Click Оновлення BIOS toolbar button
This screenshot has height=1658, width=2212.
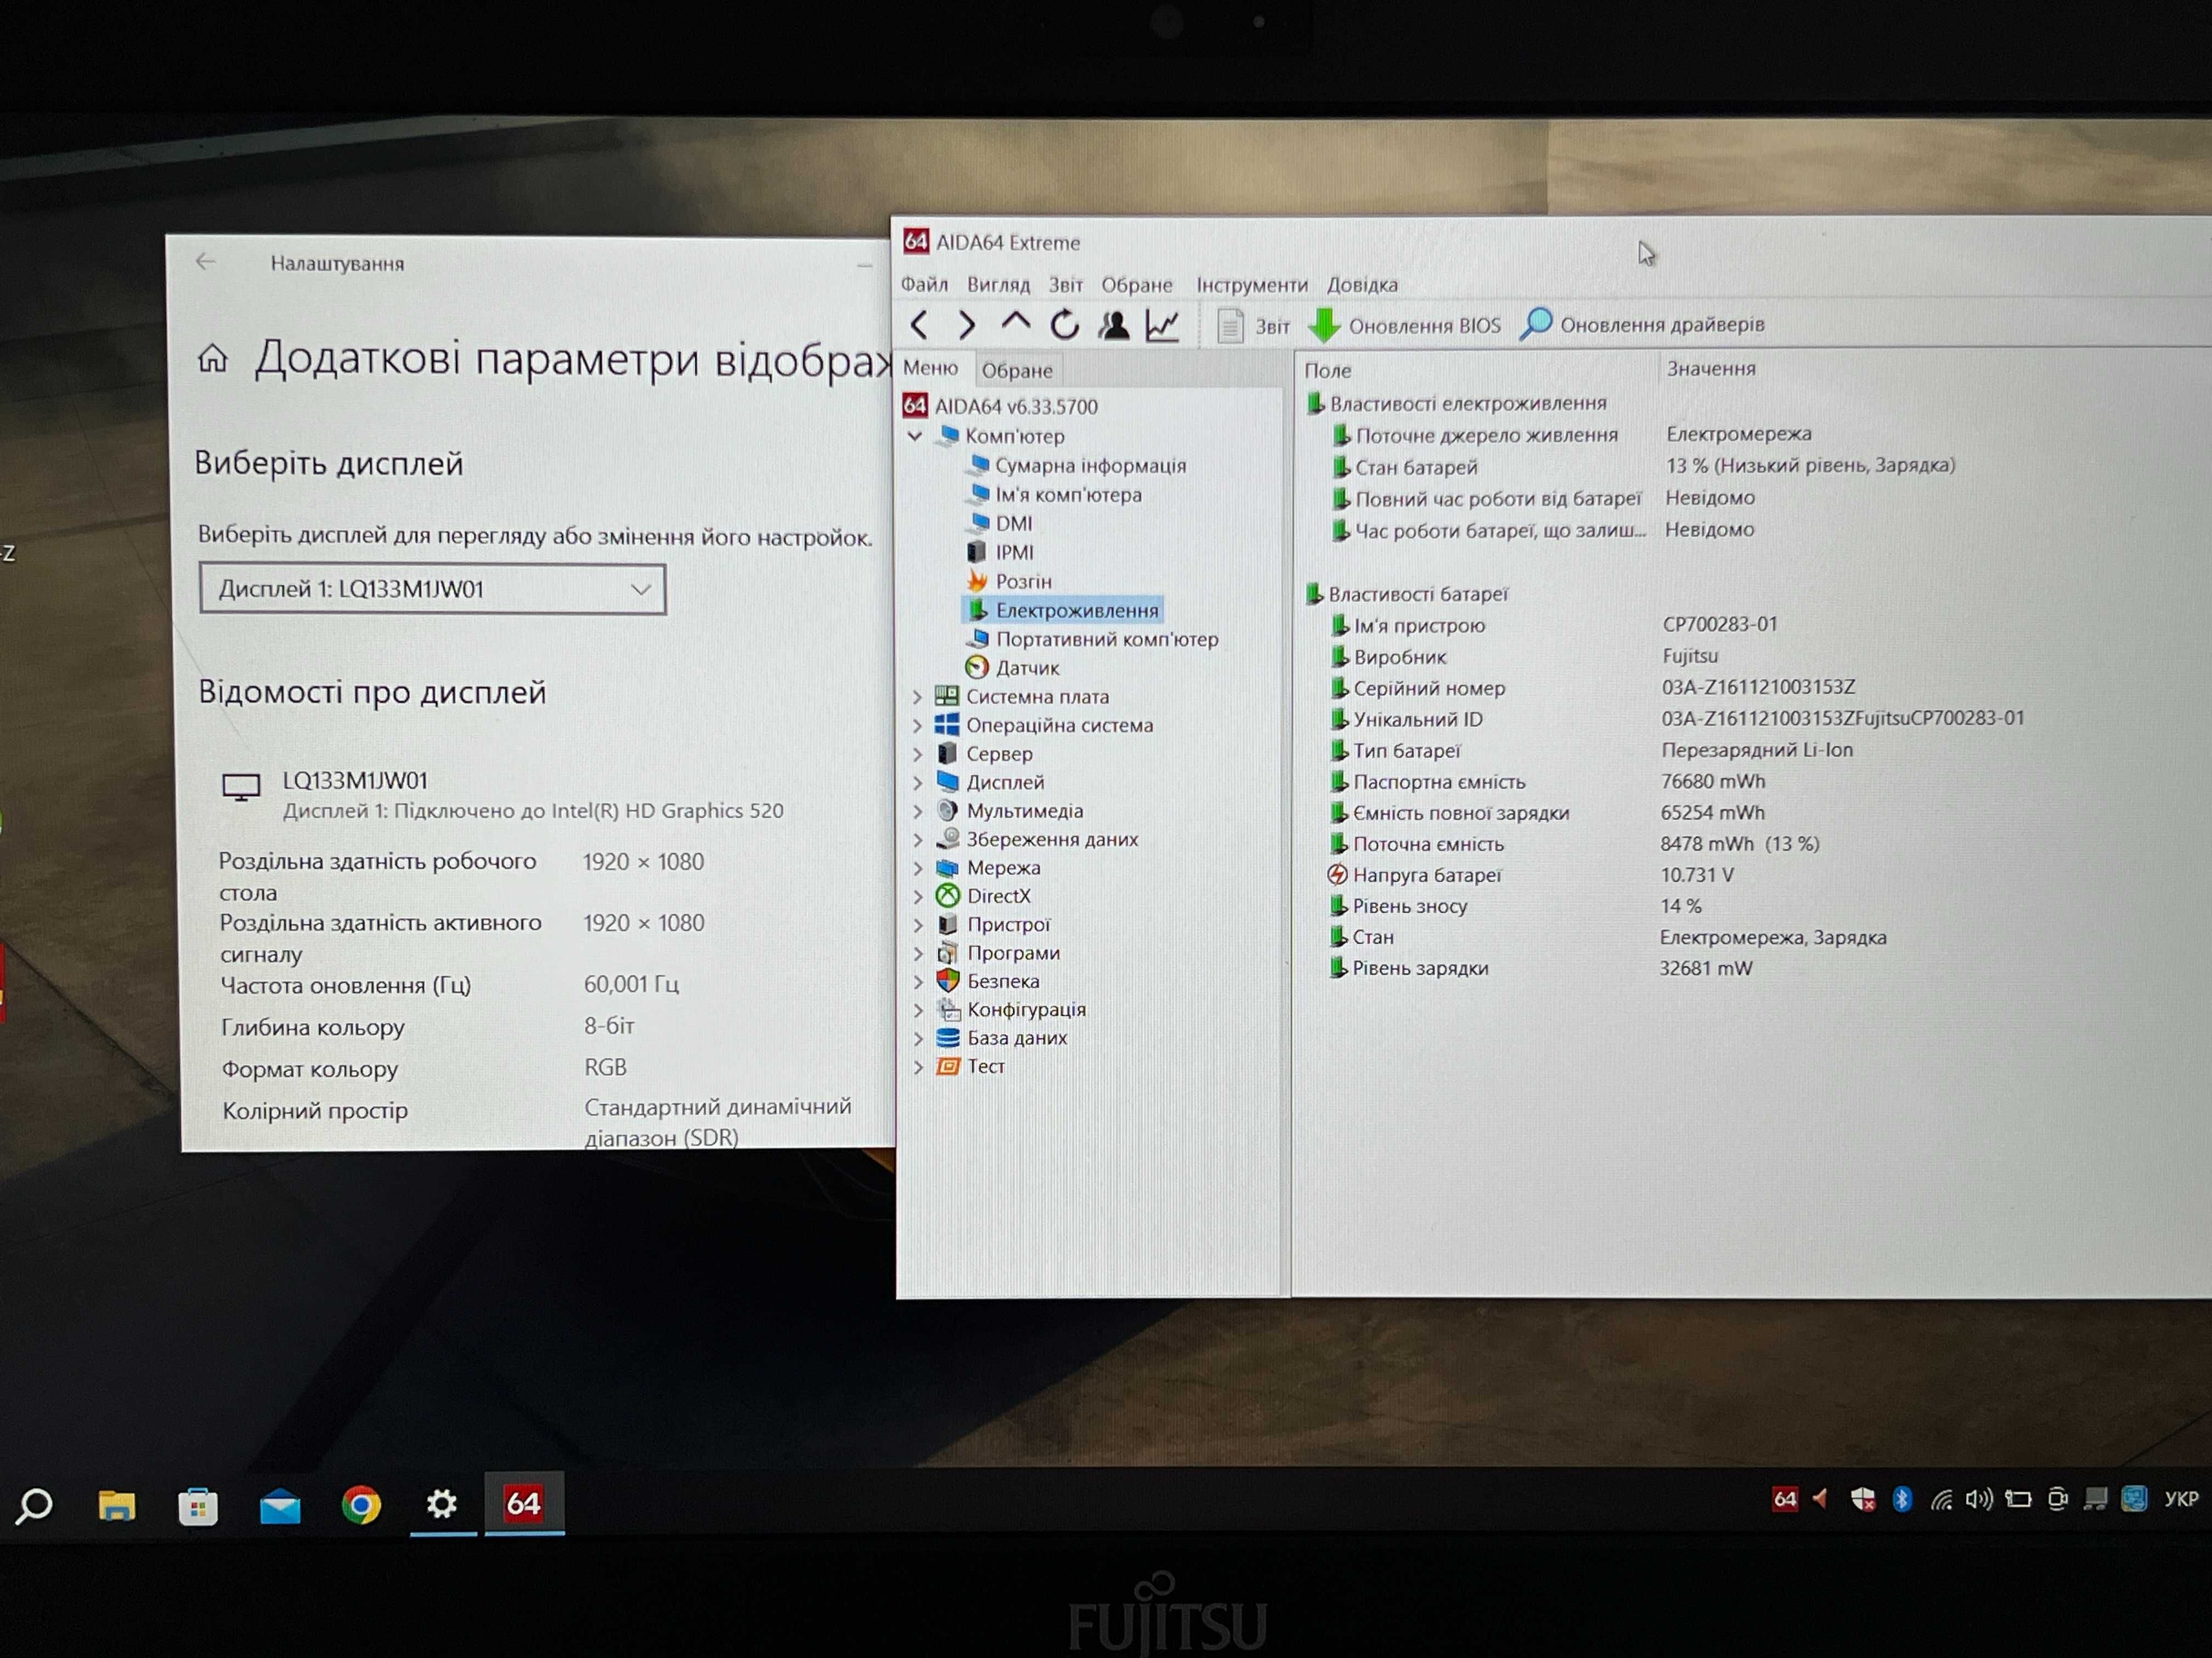(1405, 326)
